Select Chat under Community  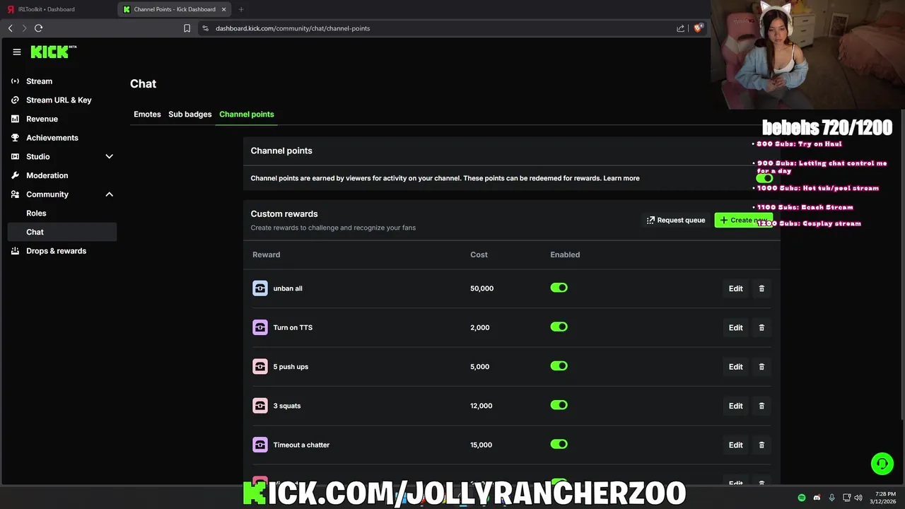62,232
